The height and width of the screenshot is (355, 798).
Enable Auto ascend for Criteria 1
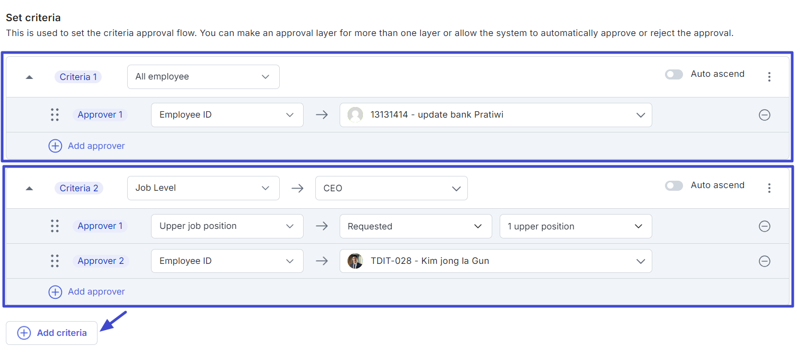(x=674, y=74)
